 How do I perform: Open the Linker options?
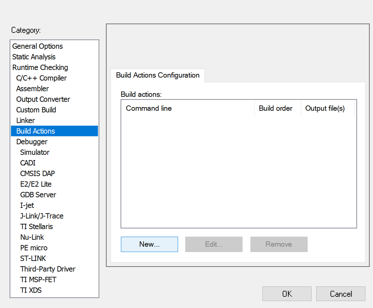[25, 120]
